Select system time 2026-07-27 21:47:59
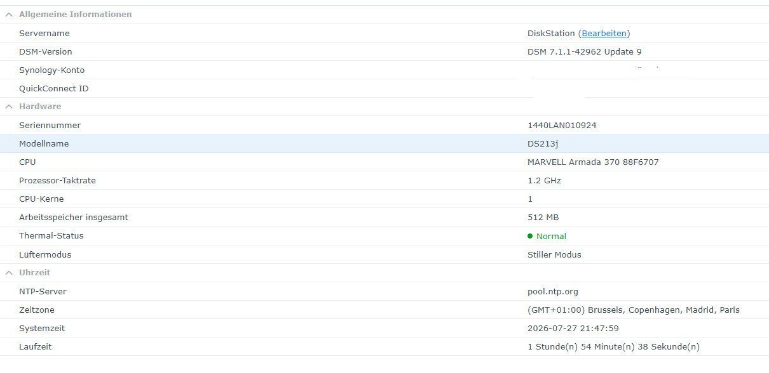This screenshot has width=769, height=373. click(x=573, y=329)
